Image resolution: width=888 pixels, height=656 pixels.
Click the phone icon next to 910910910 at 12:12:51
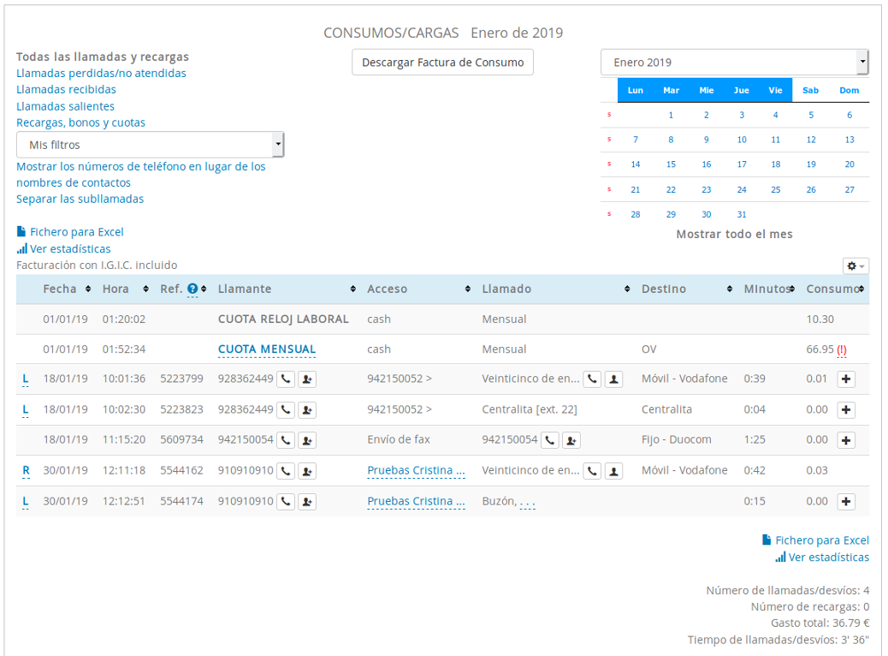click(x=287, y=502)
